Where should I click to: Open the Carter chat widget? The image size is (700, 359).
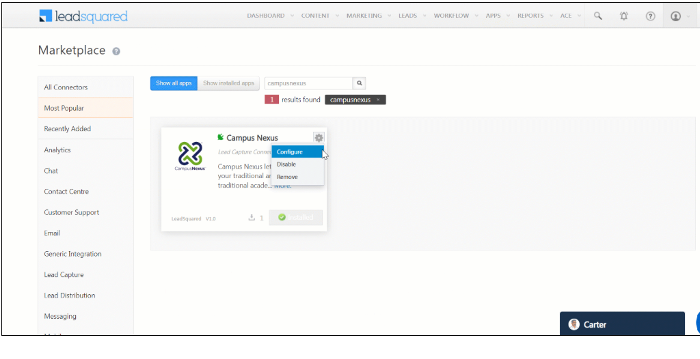coord(622,324)
